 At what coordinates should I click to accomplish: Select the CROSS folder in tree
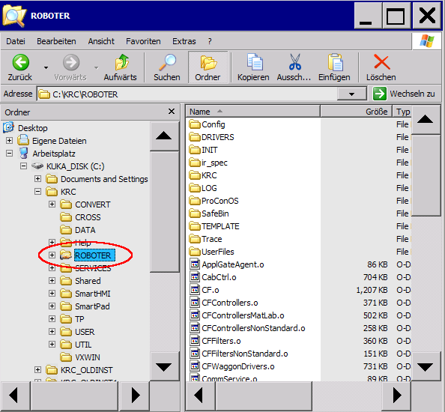tap(88, 217)
